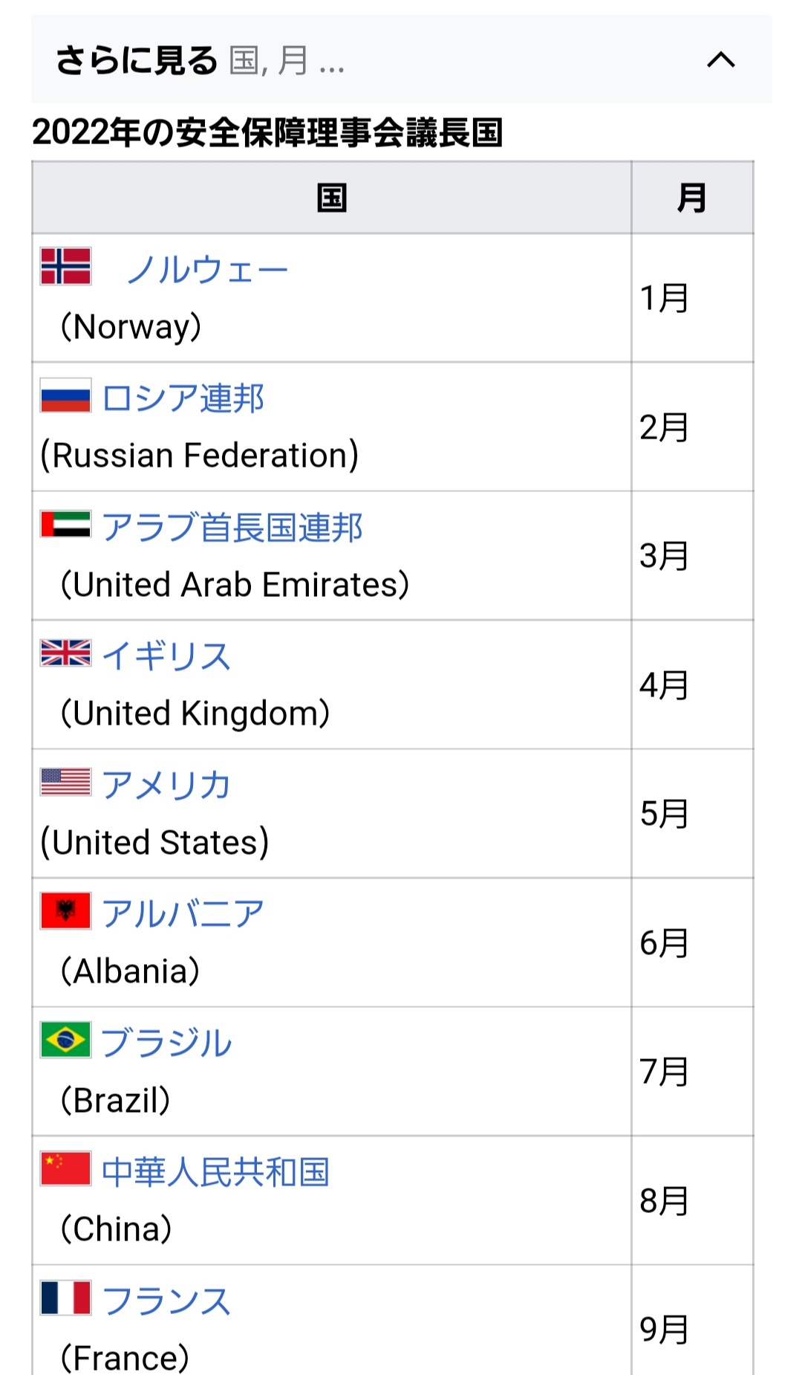The height and width of the screenshot is (1375, 802).
Task: Open the ロシア連邦 link
Action: [x=183, y=398]
